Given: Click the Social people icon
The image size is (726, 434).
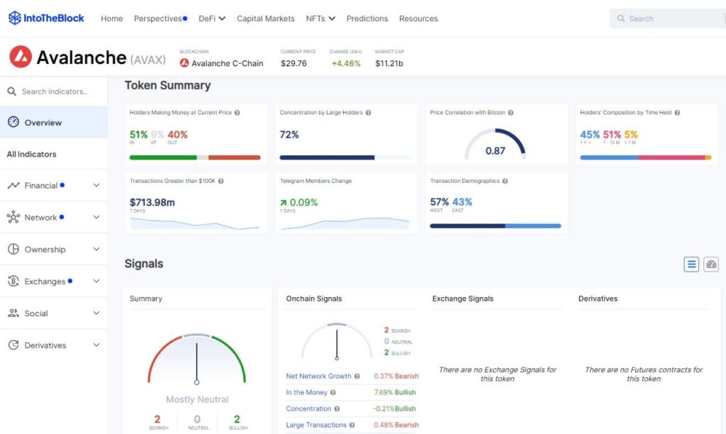Looking at the screenshot, I should point(13,313).
